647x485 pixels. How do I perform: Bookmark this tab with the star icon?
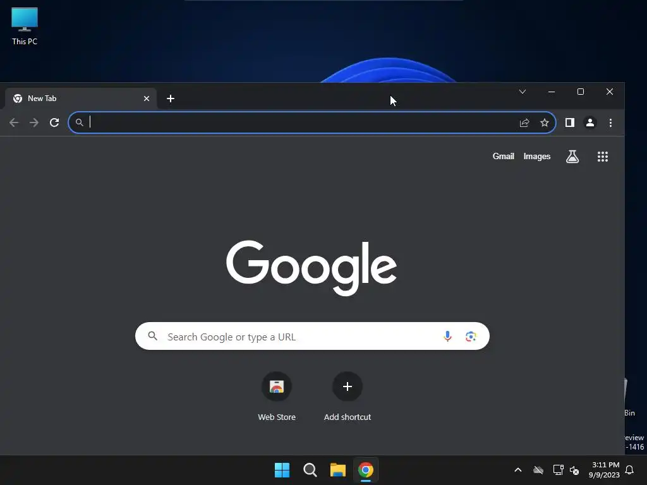click(x=545, y=123)
